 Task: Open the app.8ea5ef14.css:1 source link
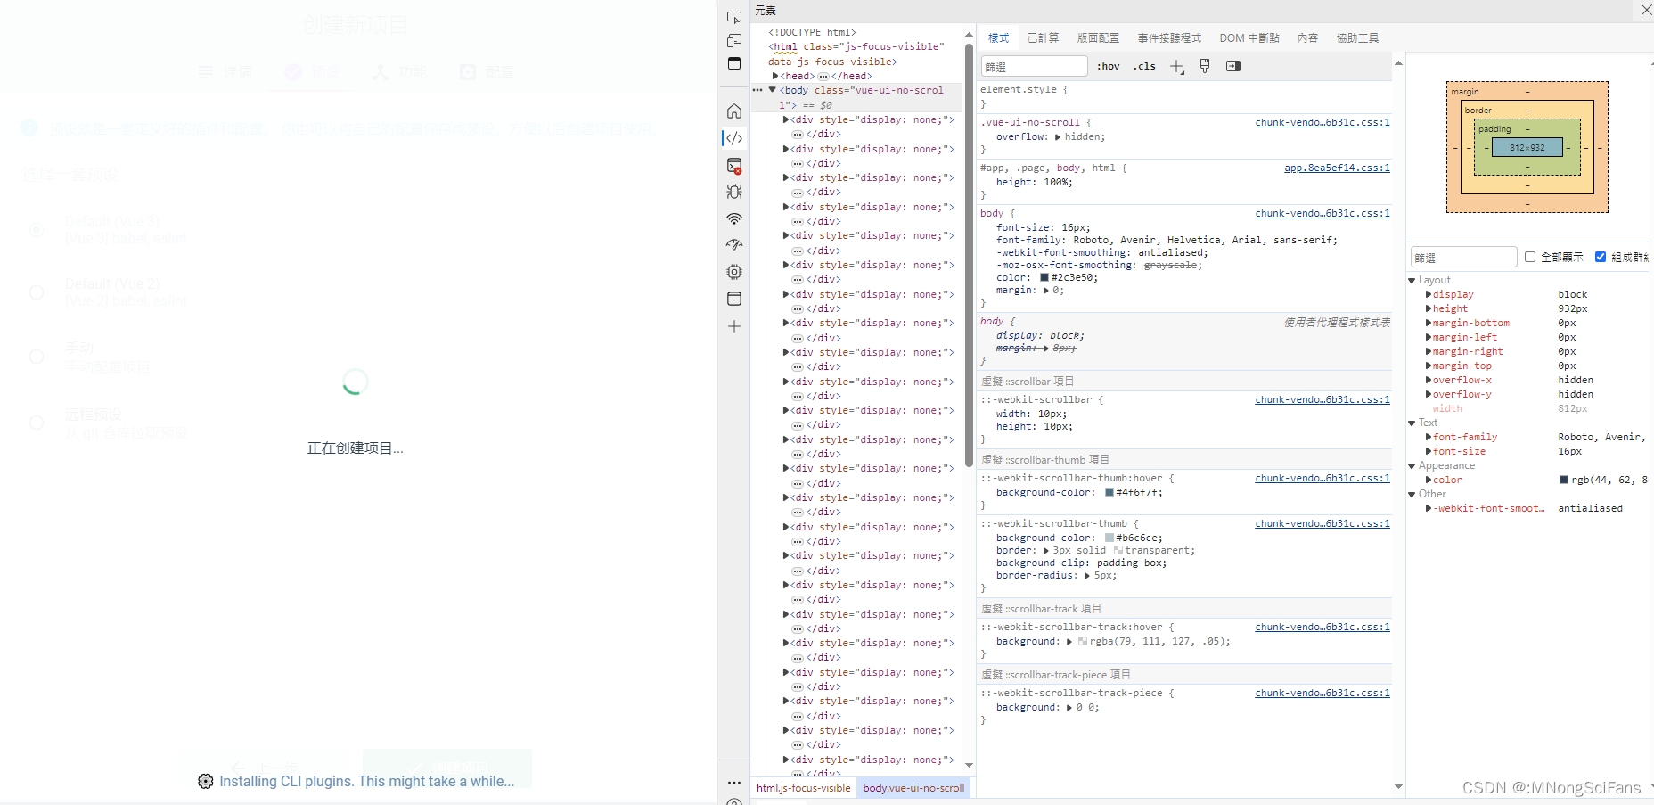click(1337, 168)
